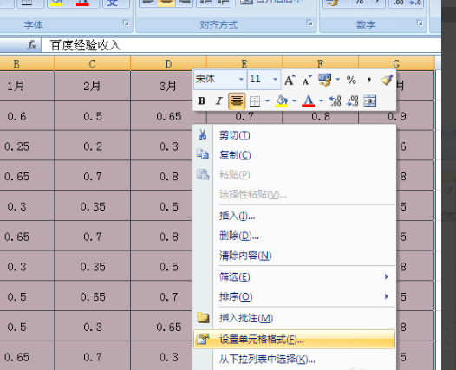Image resolution: width=456 pixels, height=370 pixels.
Task: Open borders dropdown arrow in mini toolbar
Action: pyautogui.click(x=267, y=101)
